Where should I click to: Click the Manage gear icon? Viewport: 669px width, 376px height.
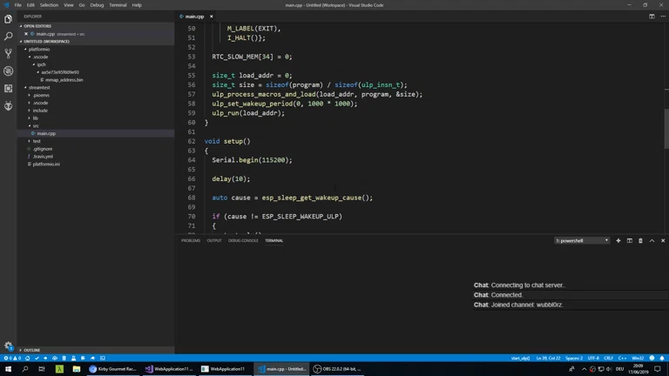coord(9,346)
